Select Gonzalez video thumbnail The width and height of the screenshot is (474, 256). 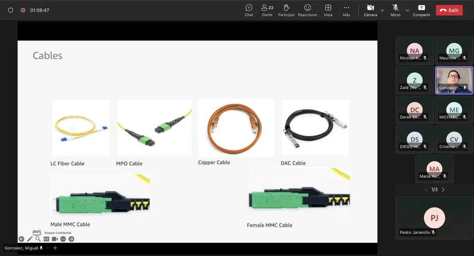coord(454,80)
